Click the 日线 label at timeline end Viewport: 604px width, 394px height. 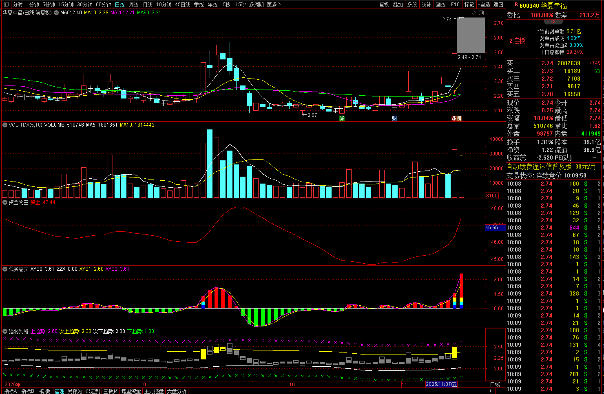click(495, 385)
